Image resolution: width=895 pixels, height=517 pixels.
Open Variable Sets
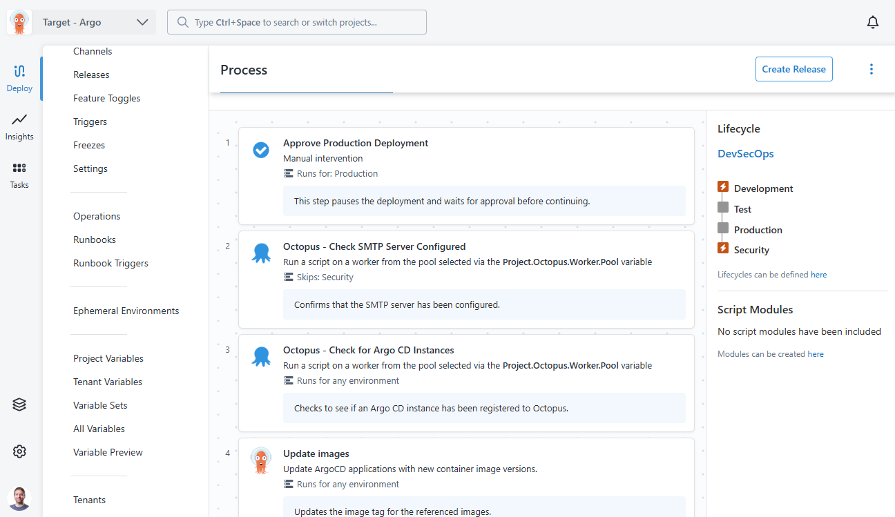click(100, 405)
